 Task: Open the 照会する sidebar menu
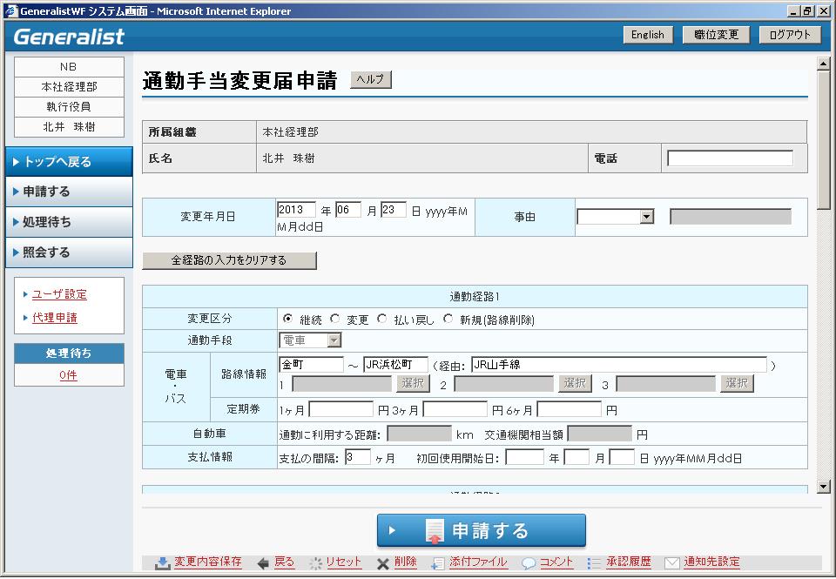pyautogui.click(x=68, y=252)
